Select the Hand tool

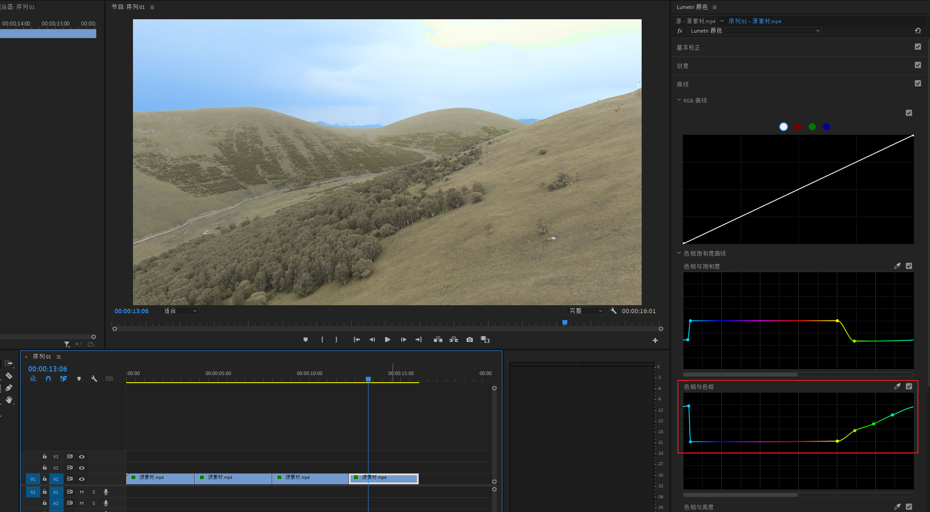(x=9, y=400)
